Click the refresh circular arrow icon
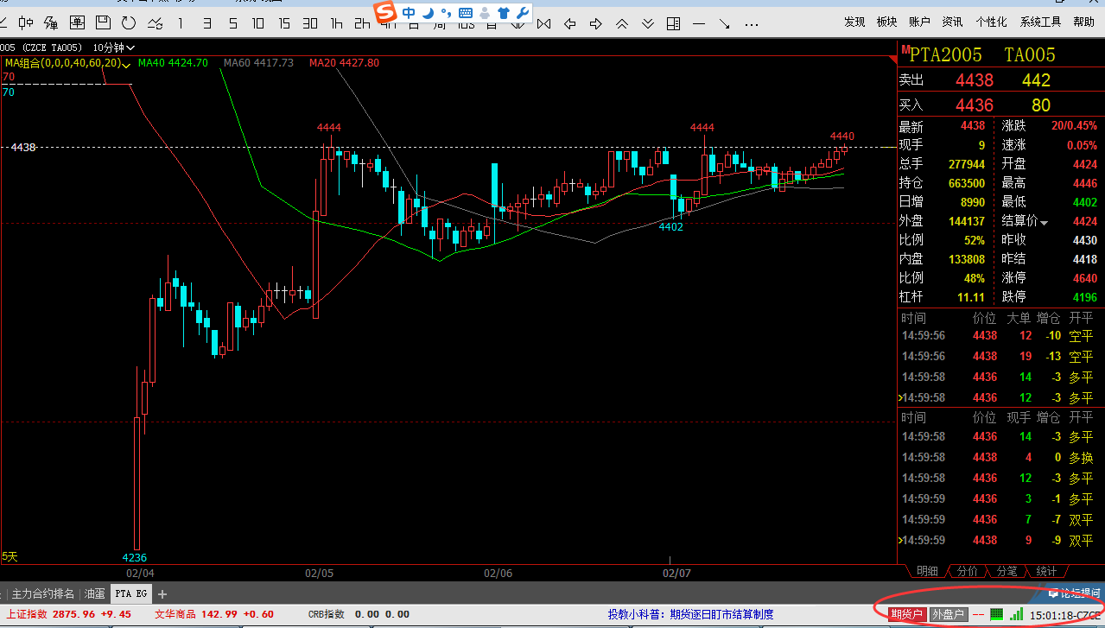The width and height of the screenshot is (1105, 628). pyautogui.click(x=128, y=22)
